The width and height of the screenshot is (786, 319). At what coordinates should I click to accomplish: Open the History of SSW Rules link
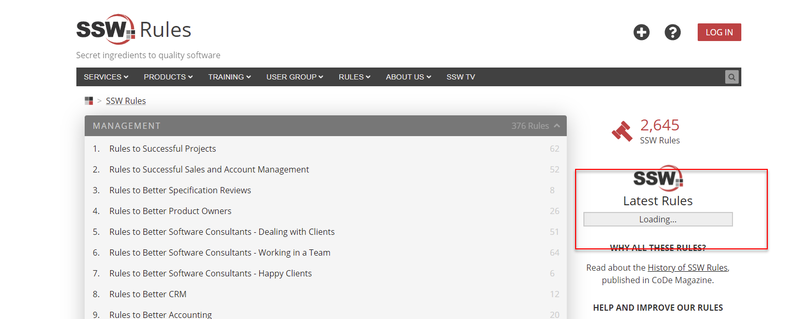point(687,267)
